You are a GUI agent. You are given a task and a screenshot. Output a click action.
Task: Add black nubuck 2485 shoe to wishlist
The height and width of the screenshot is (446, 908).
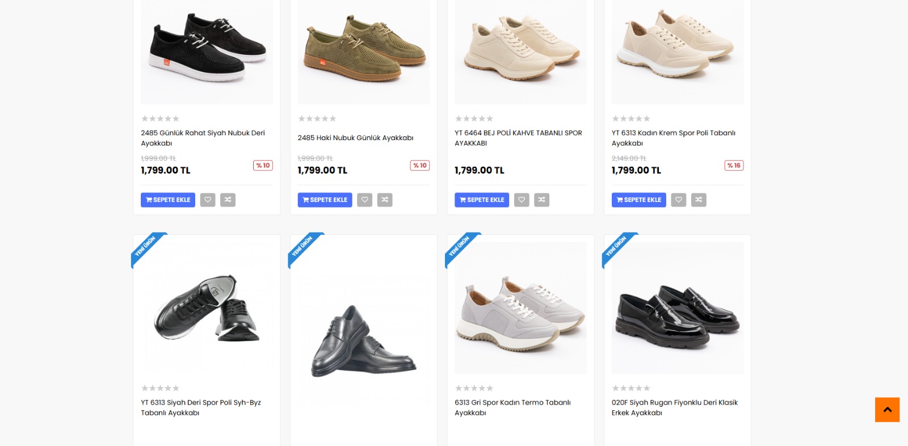[208, 200]
